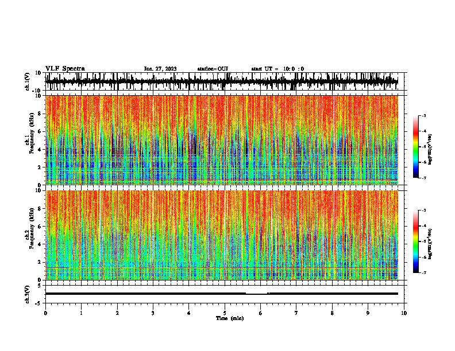Click the ch.3(V) axis label
The height and width of the screenshot is (351, 455).
click(x=28, y=295)
